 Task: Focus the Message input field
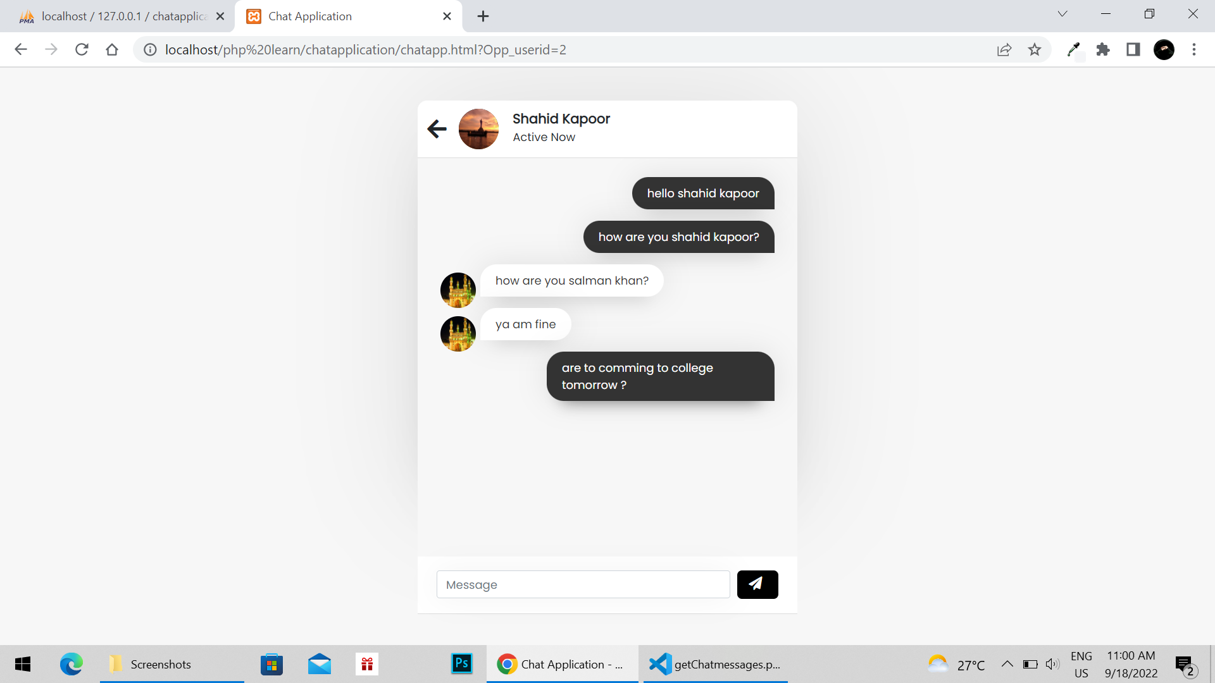583,584
